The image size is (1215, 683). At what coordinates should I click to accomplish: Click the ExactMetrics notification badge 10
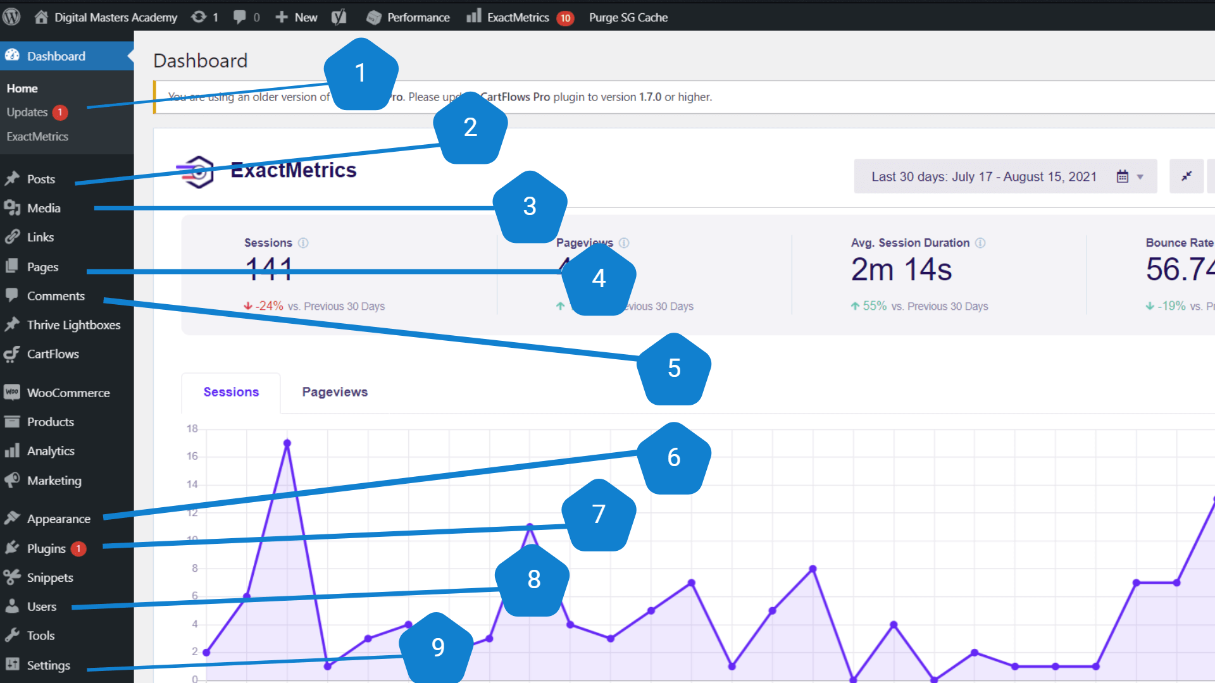click(565, 18)
